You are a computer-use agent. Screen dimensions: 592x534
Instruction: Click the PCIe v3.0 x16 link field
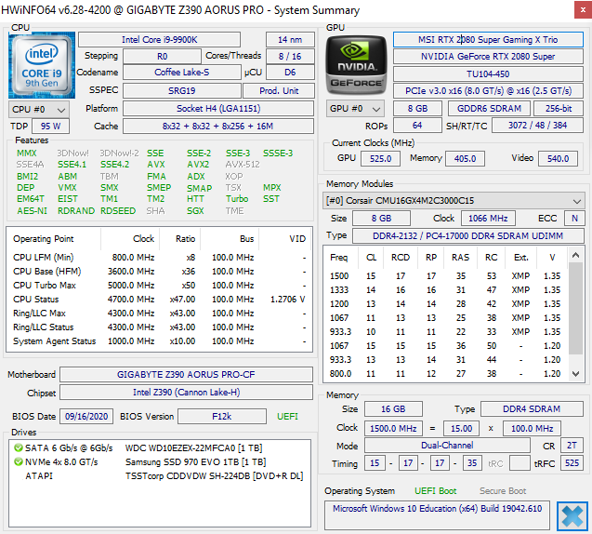tap(488, 91)
